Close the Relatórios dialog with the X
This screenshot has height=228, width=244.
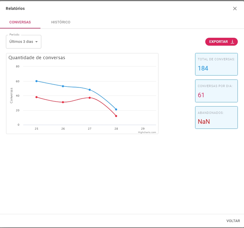click(x=235, y=8)
